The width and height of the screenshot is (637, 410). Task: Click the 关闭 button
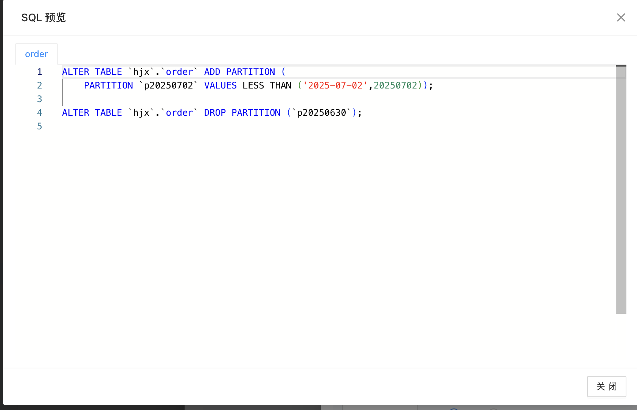[x=606, y=386]
